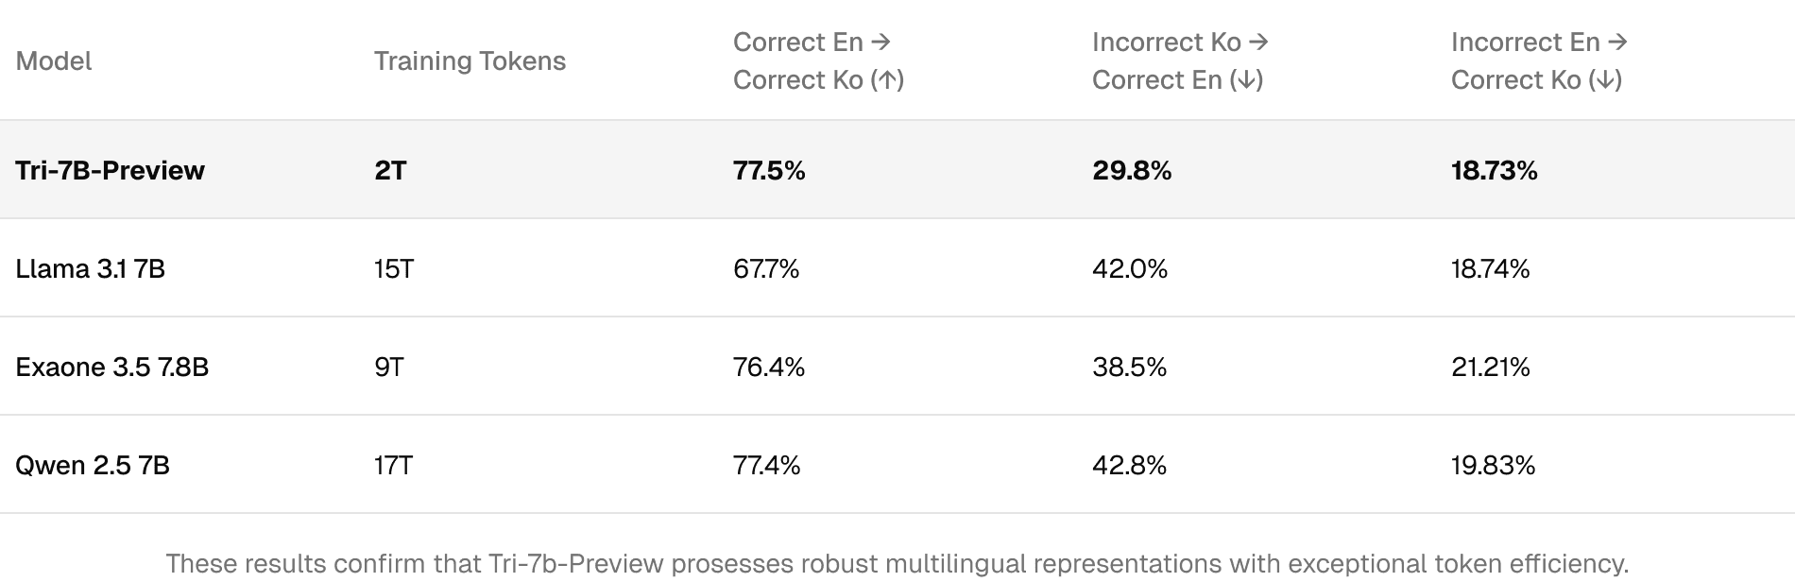1795x582 pixels.
Task: Click the 15T training tokens cell
Action: (394, 269)
